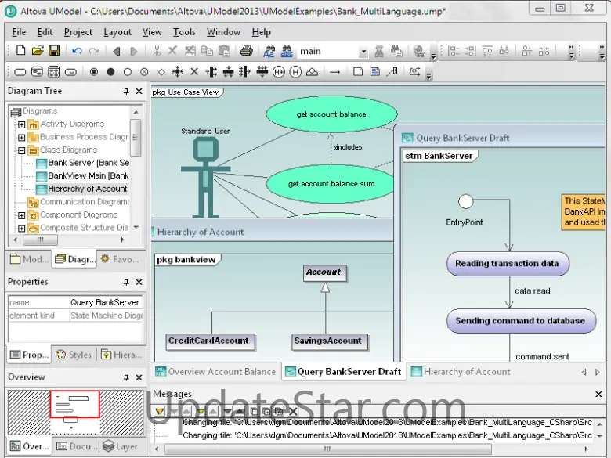Open the Project menu

78,32
